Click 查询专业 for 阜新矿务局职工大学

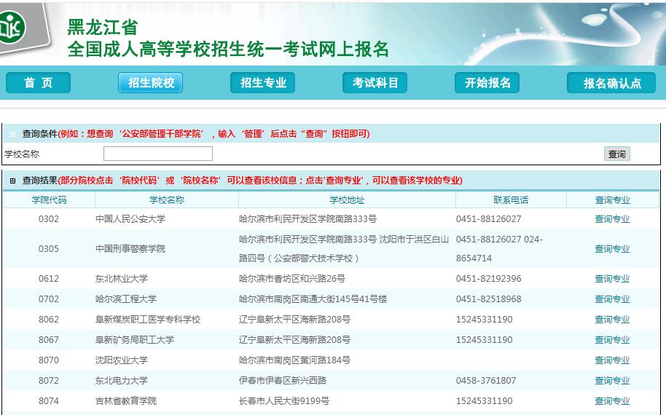[612, 340]
